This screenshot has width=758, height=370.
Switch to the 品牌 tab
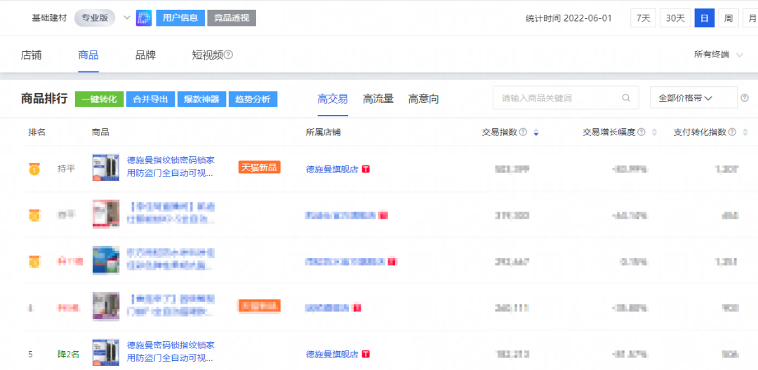click(x=145, y=55)
